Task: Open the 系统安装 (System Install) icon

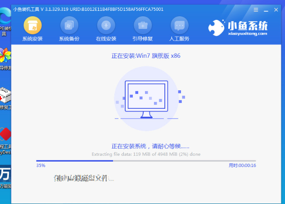Action: [x=32, y=25]
